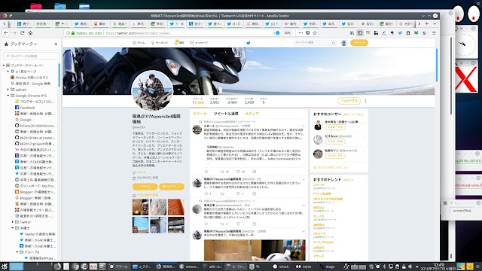
Task: Expand the upload bookmark folder
Action: [x=8, y=90]
